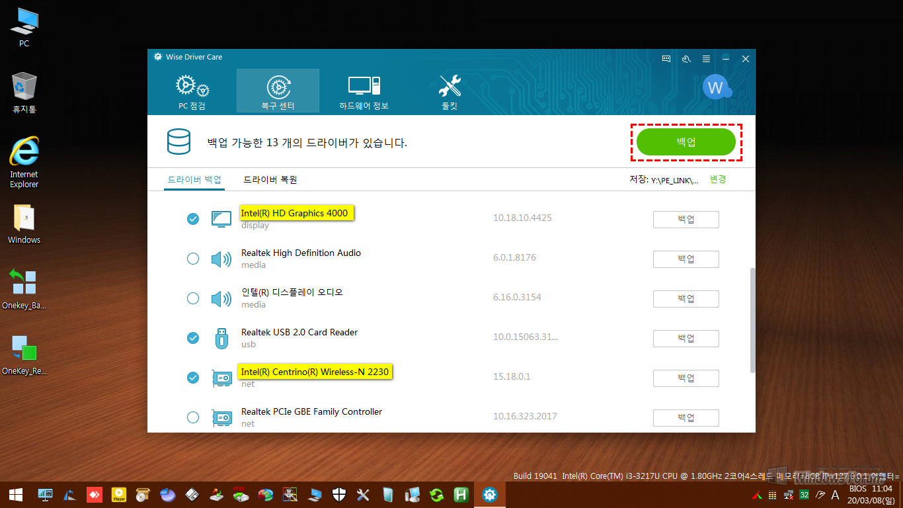This screenshot has height=508, width=903.
Task: Back up the Intel Centrino Wireless-N 2230 driver
Action: click(686, 378)
